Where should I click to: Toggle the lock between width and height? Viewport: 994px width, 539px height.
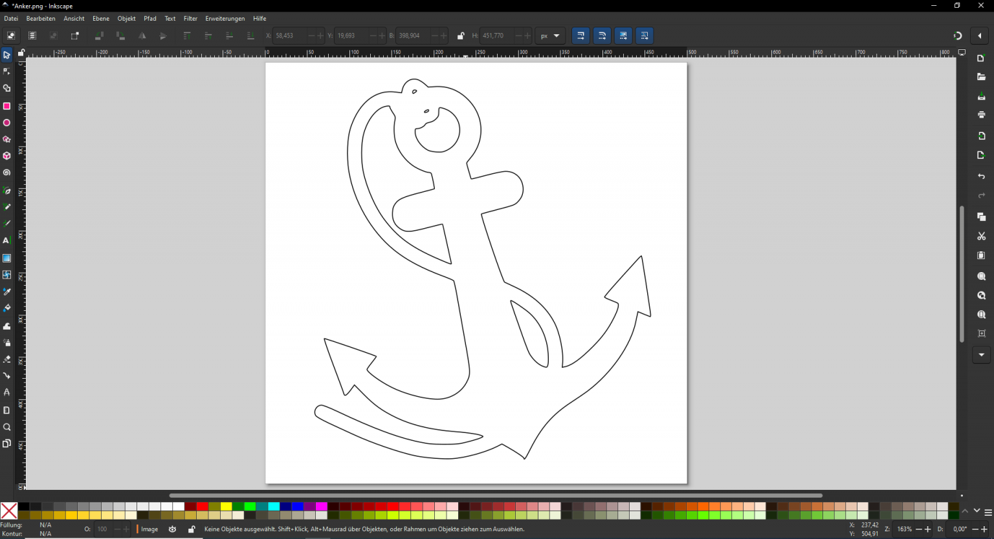click(x=461, y=36)
